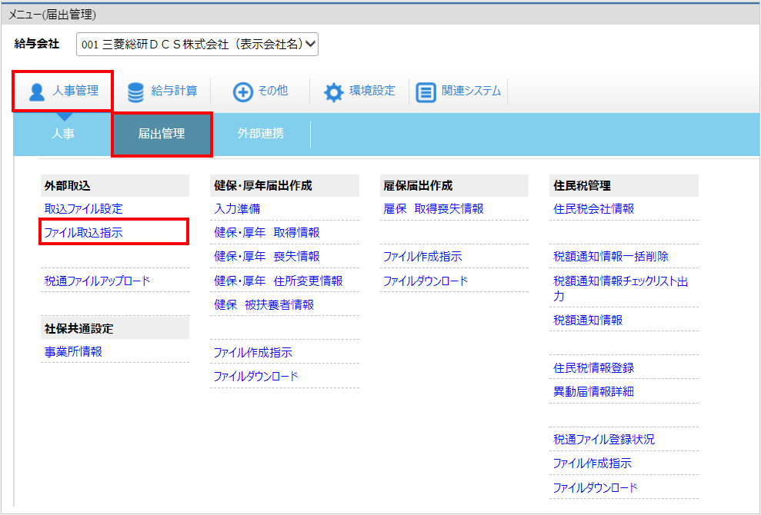Open 税額通知情報チェックリスト出力 link
The width and height of the screenshot is (761, 515).
tap(621, 289)
